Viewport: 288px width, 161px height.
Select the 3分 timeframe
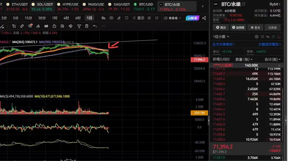pyautogui.click(x=4, y=18)
